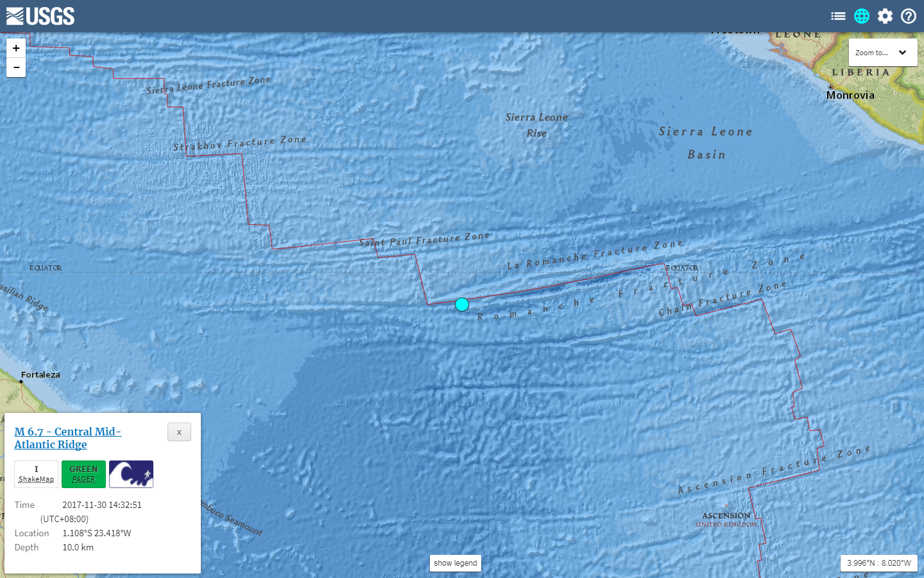
Task: Open the GREEN PAGER alert badge
Action: point(83,474)
